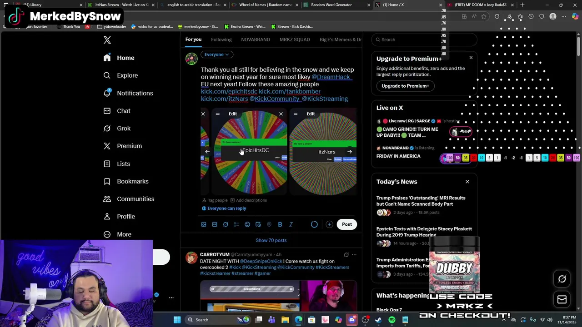Open Bookmarks in the X sidebar

[x=126, y=181]
